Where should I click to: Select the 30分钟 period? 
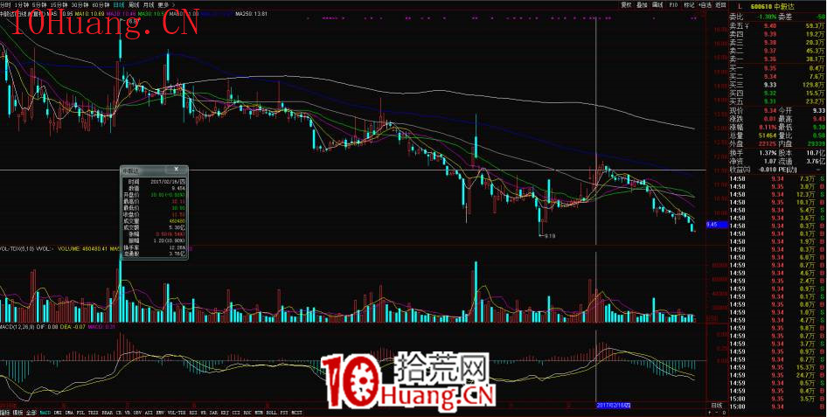[79, 4]
